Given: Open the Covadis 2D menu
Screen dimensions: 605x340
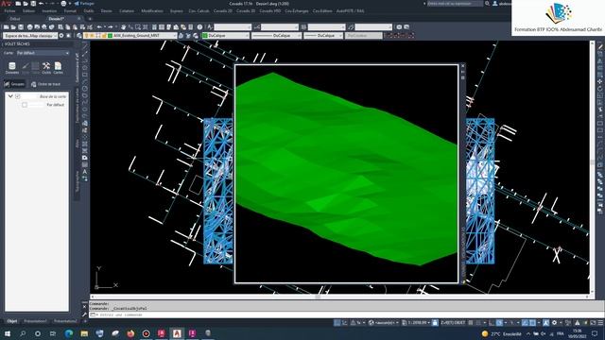Looking at the screenshot, I should coord(223,11).
